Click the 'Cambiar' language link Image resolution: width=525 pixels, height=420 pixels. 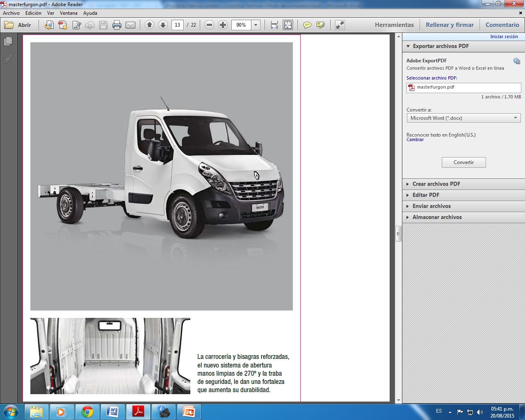(x=415, y=140)
